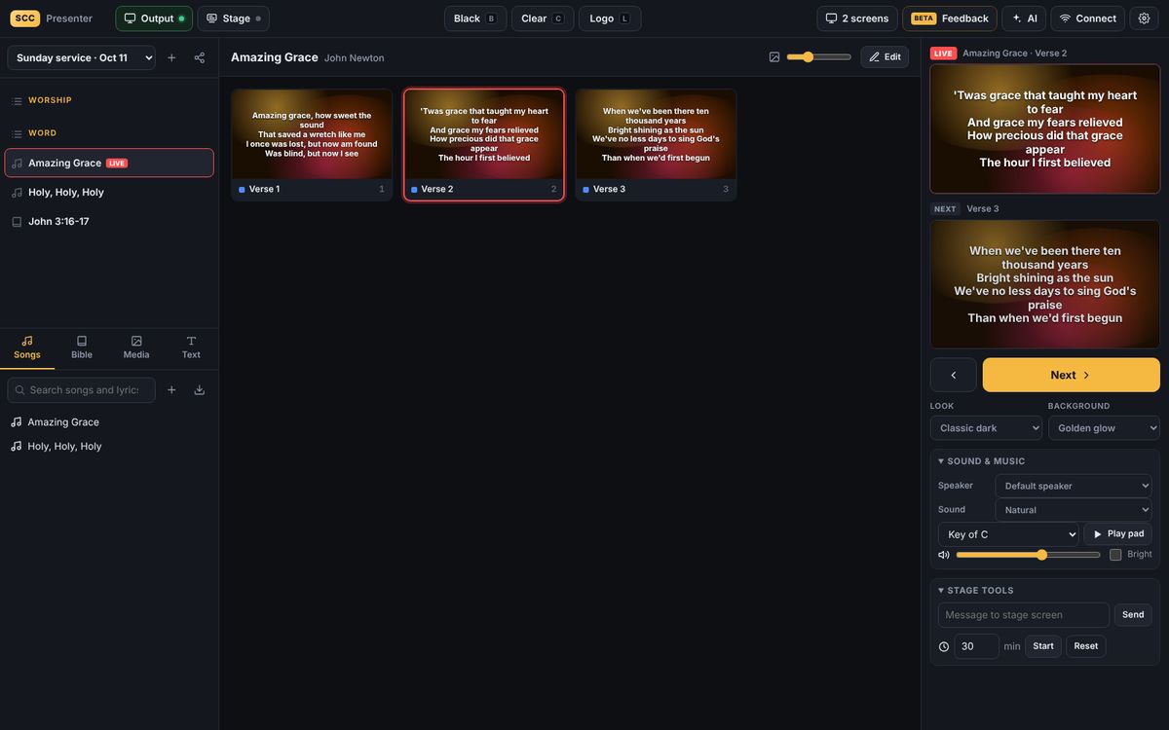The image size is (1169, 730).
Task: Go to the previous slide arrow
Action: click(x=954, y=375)
